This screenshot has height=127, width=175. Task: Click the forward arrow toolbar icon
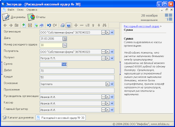pyautogui.click(x=11, y=25)
